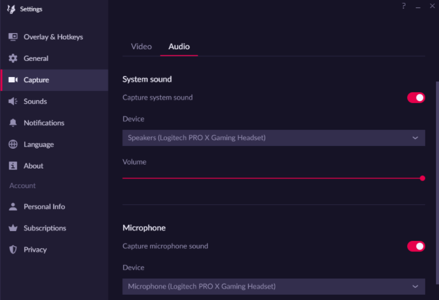439x300 pixels.
Task: Open the Microphone device dropdown
Action: tap(274, 287)
